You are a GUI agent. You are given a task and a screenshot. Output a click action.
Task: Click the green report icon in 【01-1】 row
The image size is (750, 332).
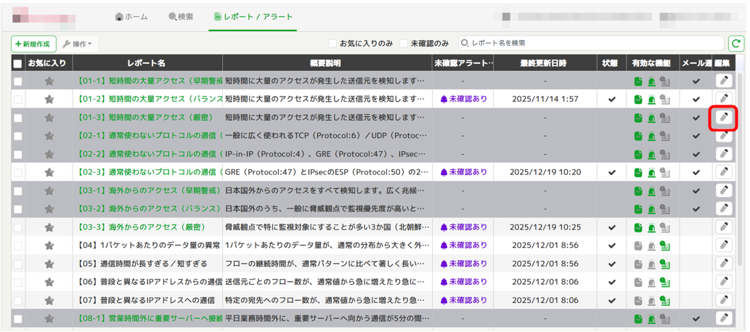638,81
